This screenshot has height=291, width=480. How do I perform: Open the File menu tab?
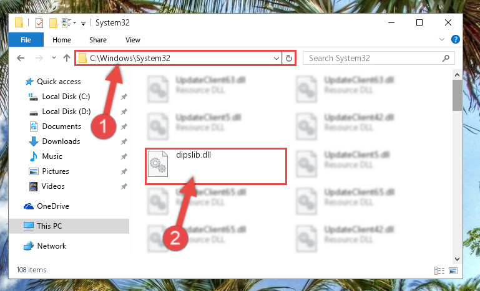[26, 40]
